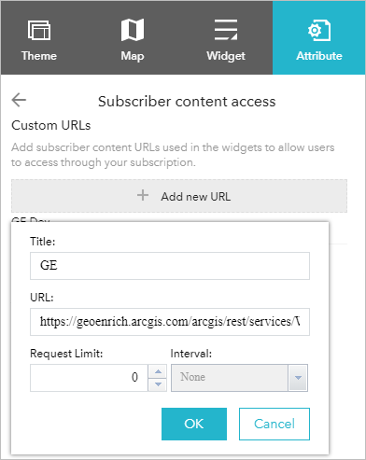
Task: Select the Attribute tab
Action: [x=319, y=38]
